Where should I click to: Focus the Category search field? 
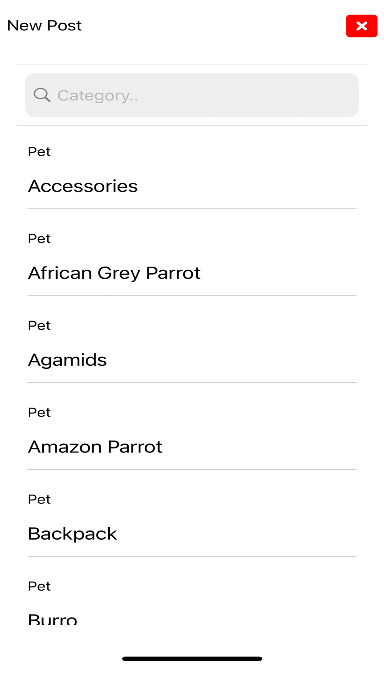pyautogui.click(x=192, y=95)
